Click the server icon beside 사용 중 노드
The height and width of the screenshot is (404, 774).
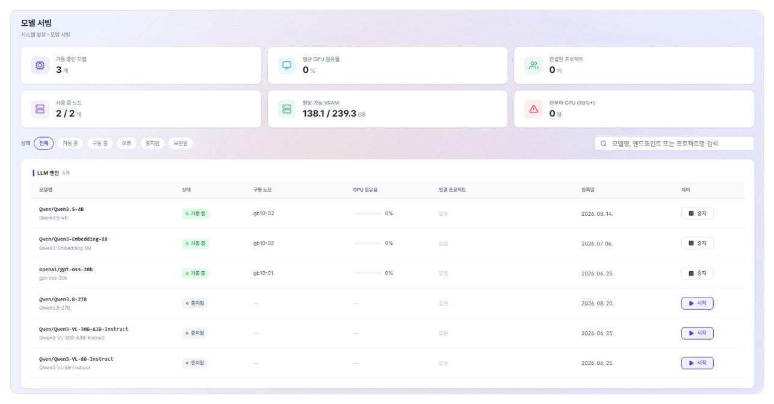click(x=40, y=109)
